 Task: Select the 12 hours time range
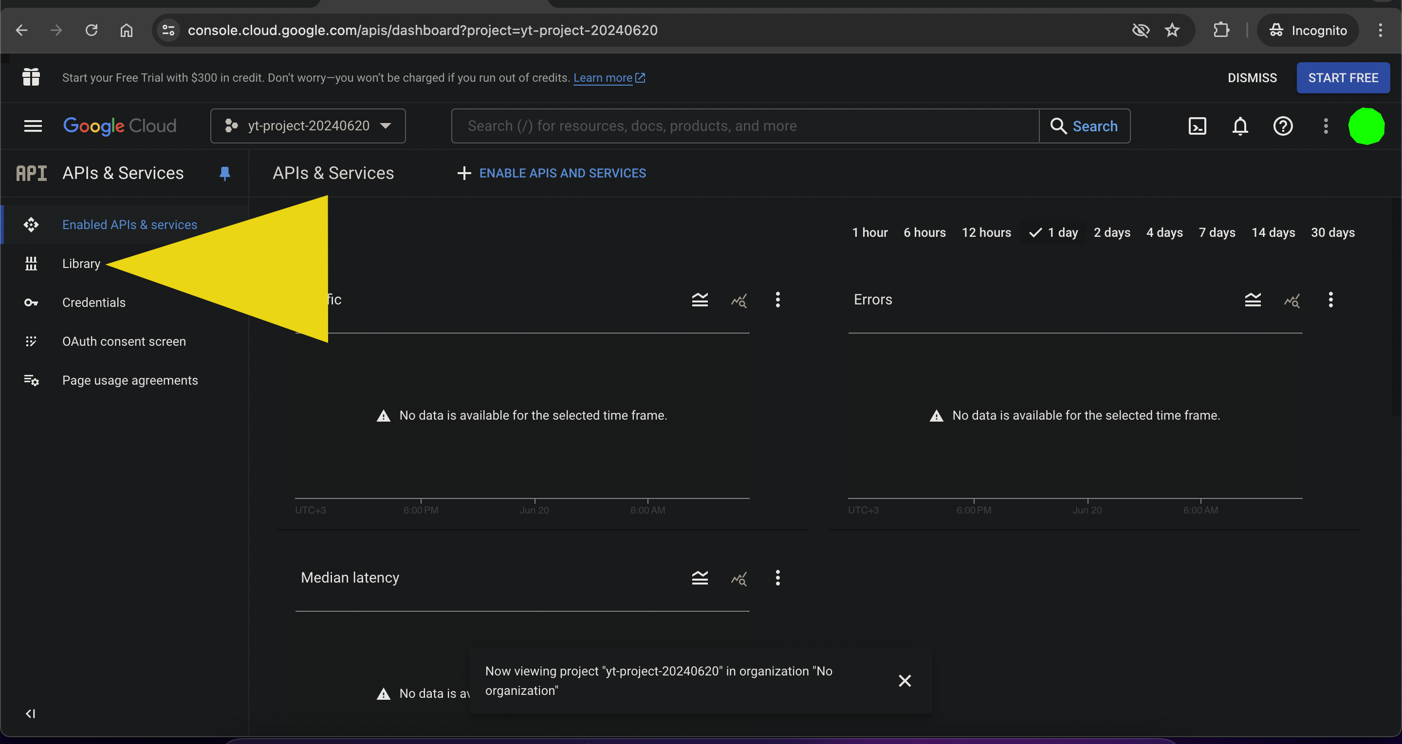(986, 233)
